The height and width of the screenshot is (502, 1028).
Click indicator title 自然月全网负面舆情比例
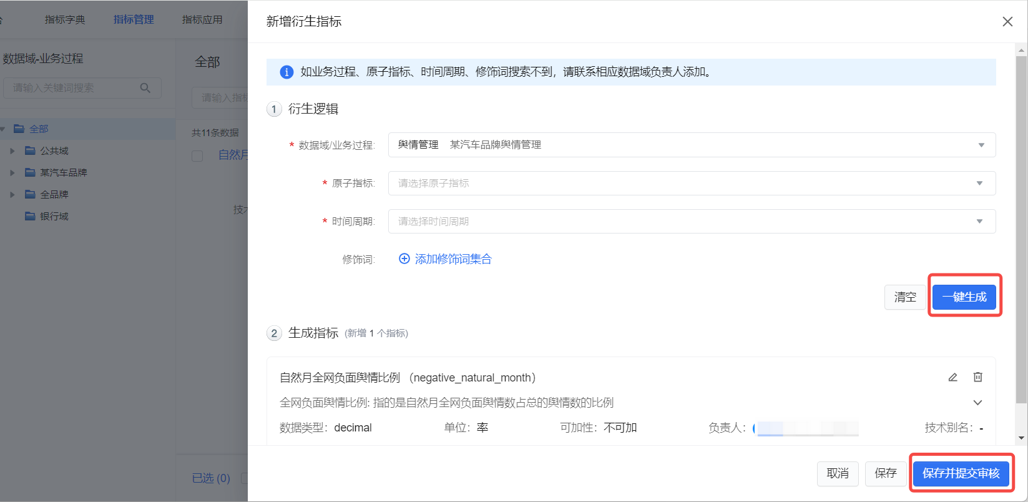click(340, 378)
